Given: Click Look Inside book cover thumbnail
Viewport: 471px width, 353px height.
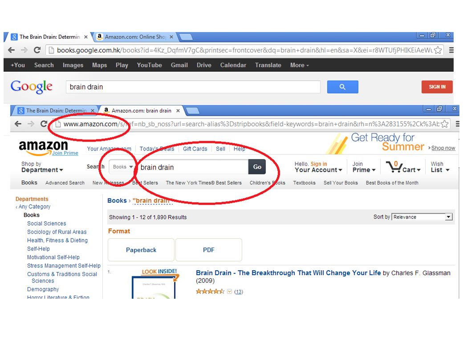Looking at the screenshot, I should coord(155,283).
